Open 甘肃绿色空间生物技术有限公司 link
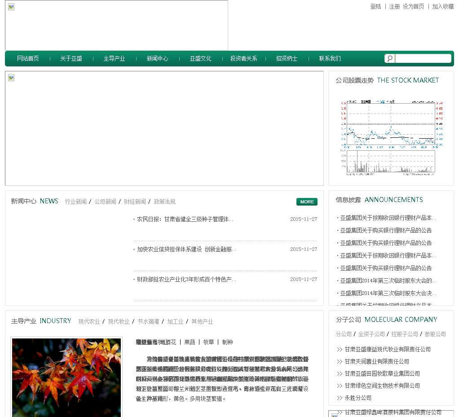Screen dimensions: 459x417 point(382,386)
